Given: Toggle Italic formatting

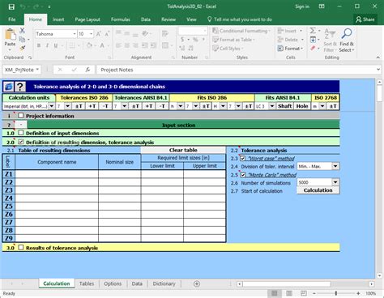Looking at the screenshot, I should coord(47,45).
